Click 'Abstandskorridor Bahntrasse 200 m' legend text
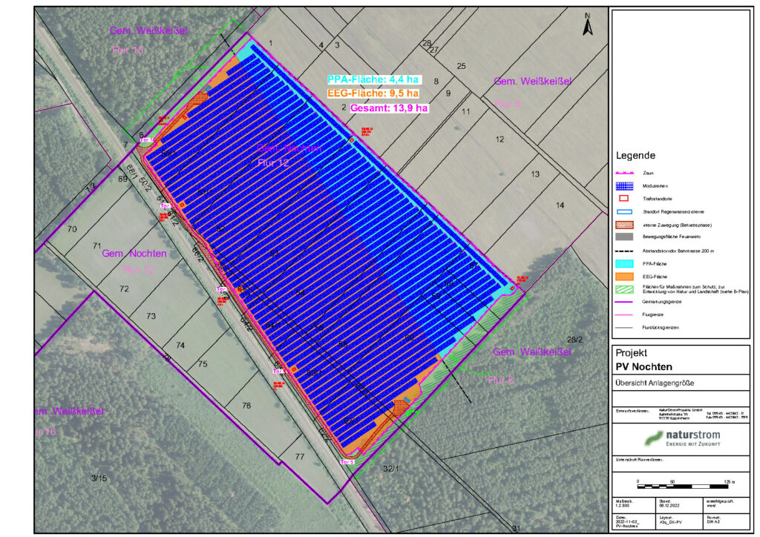Viewport: 760px width, 537px height. pyautogui.click(x=678, y=251)
